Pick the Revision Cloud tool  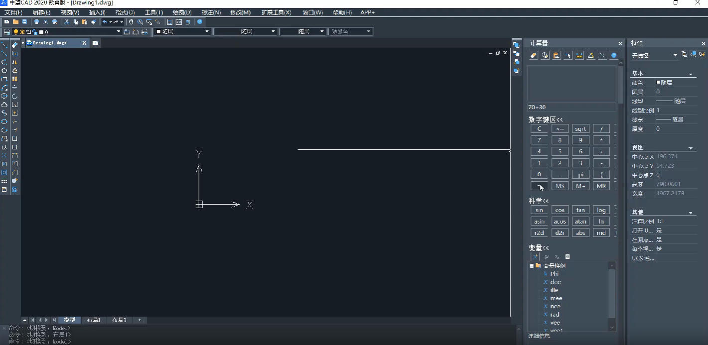click(x=4, y=105)
